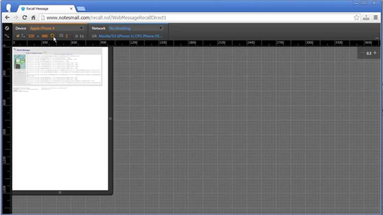Swap device width and height dimensions
The height and width of the screenshot is (215, 383).
[x=52, y=36]
